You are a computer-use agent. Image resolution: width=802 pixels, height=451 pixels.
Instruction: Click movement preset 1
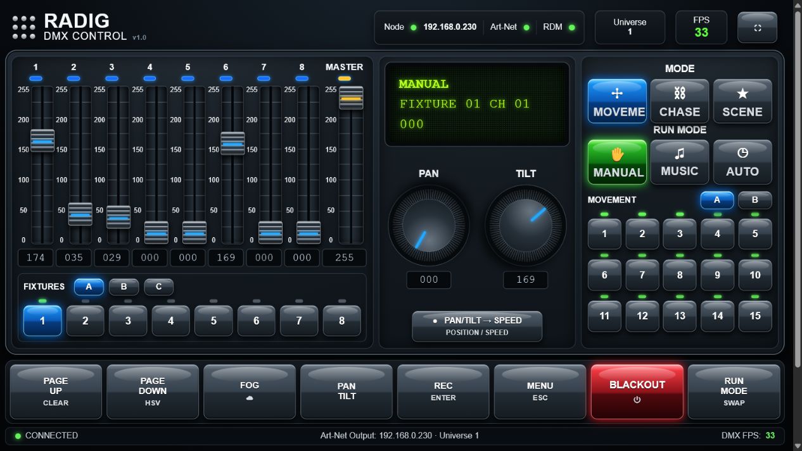[x=604, y=234]
